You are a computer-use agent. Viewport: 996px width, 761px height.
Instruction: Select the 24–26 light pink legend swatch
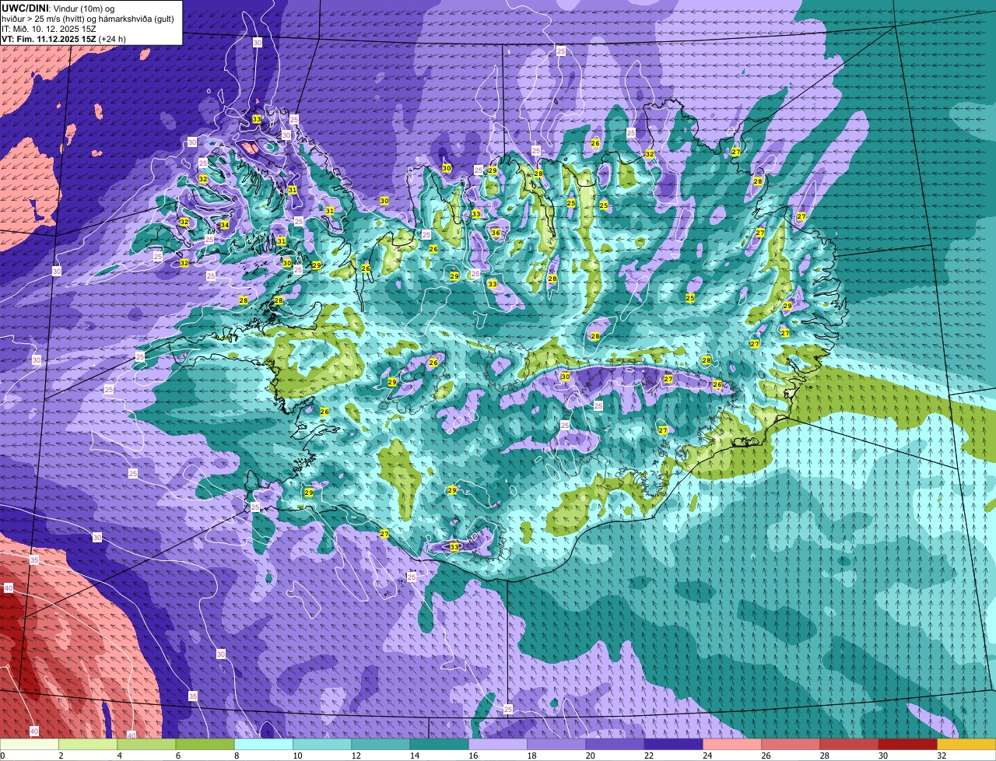[732, 744]
